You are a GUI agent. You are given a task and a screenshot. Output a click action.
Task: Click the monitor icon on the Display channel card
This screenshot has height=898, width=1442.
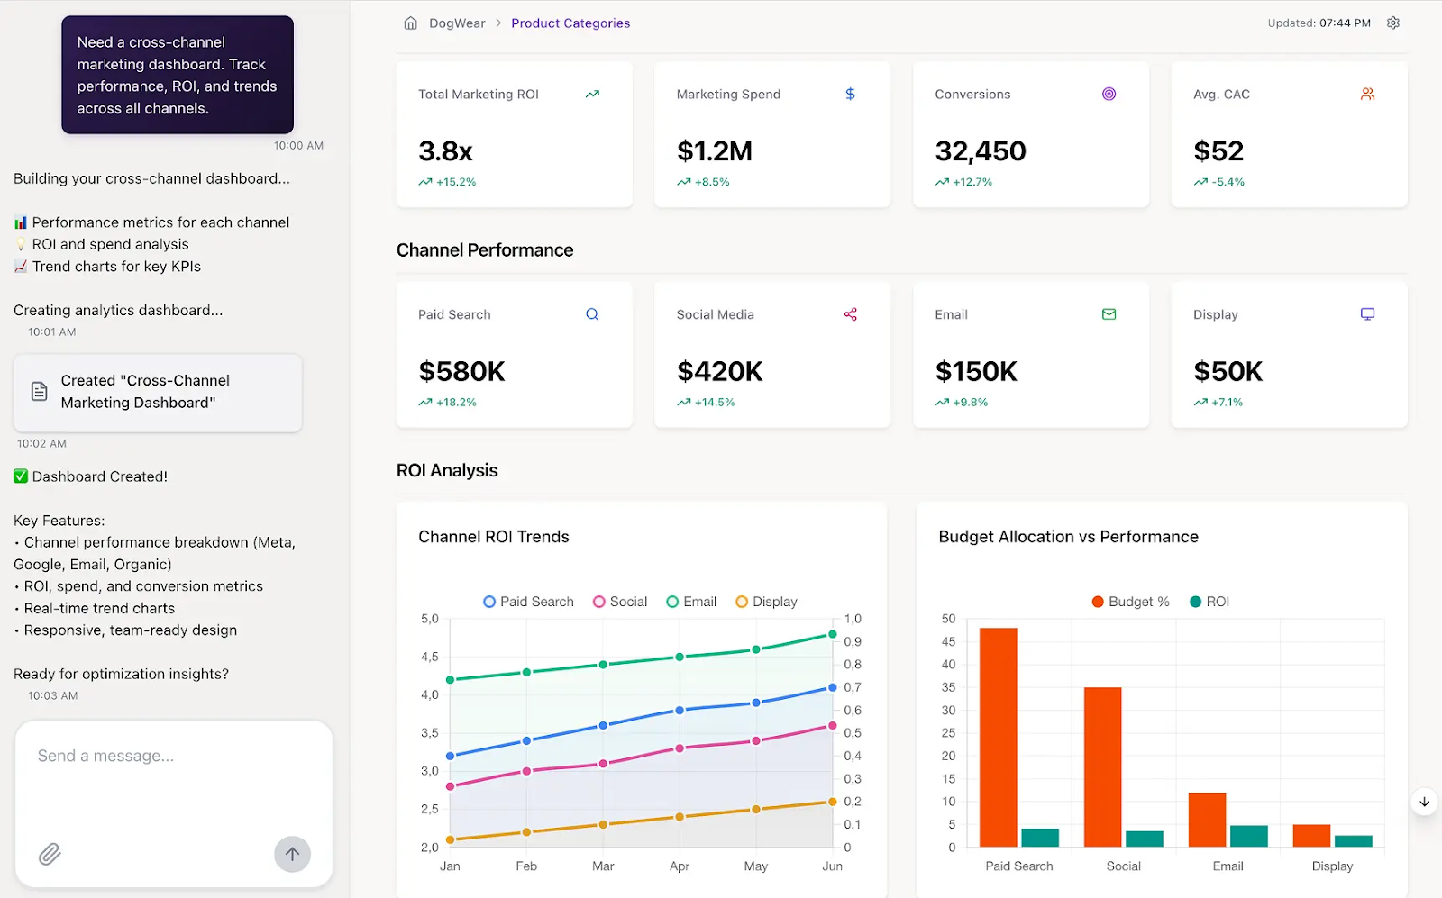coord(1367,314)
